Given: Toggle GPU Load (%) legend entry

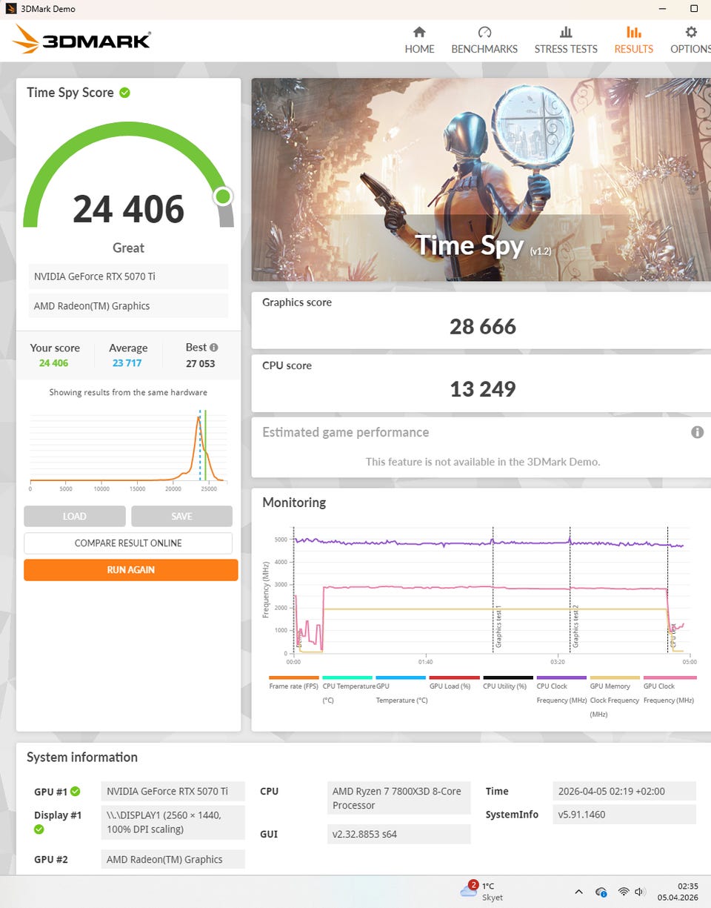Looking at the screenshot, I should click(454, 682).
